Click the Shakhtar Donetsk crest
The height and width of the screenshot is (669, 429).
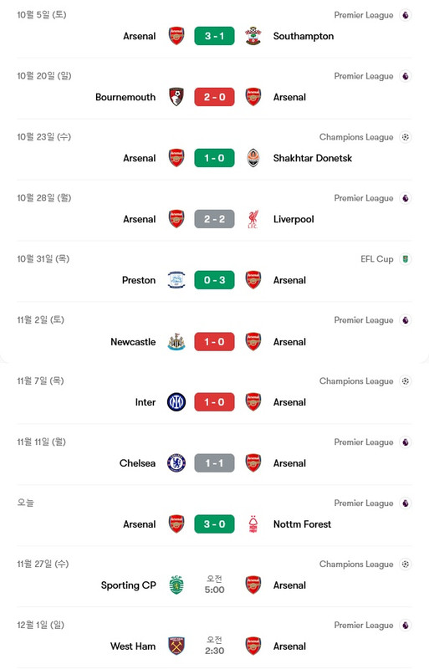coord(253,158)
